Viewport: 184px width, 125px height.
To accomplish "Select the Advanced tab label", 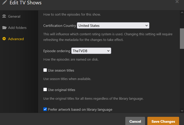I will point(16,39).
